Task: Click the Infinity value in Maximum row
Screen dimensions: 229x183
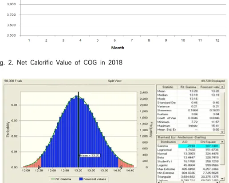Action: point(193,126)
